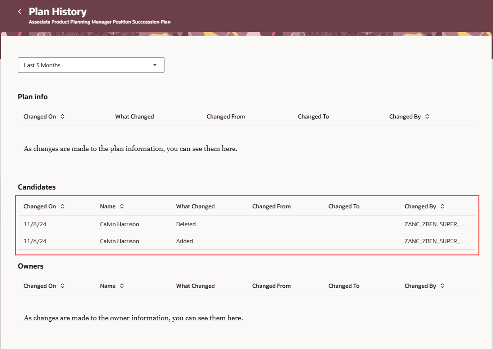
Task: Click Calvin Harrison in the Deleted row
Action: [x=119, y=224]
